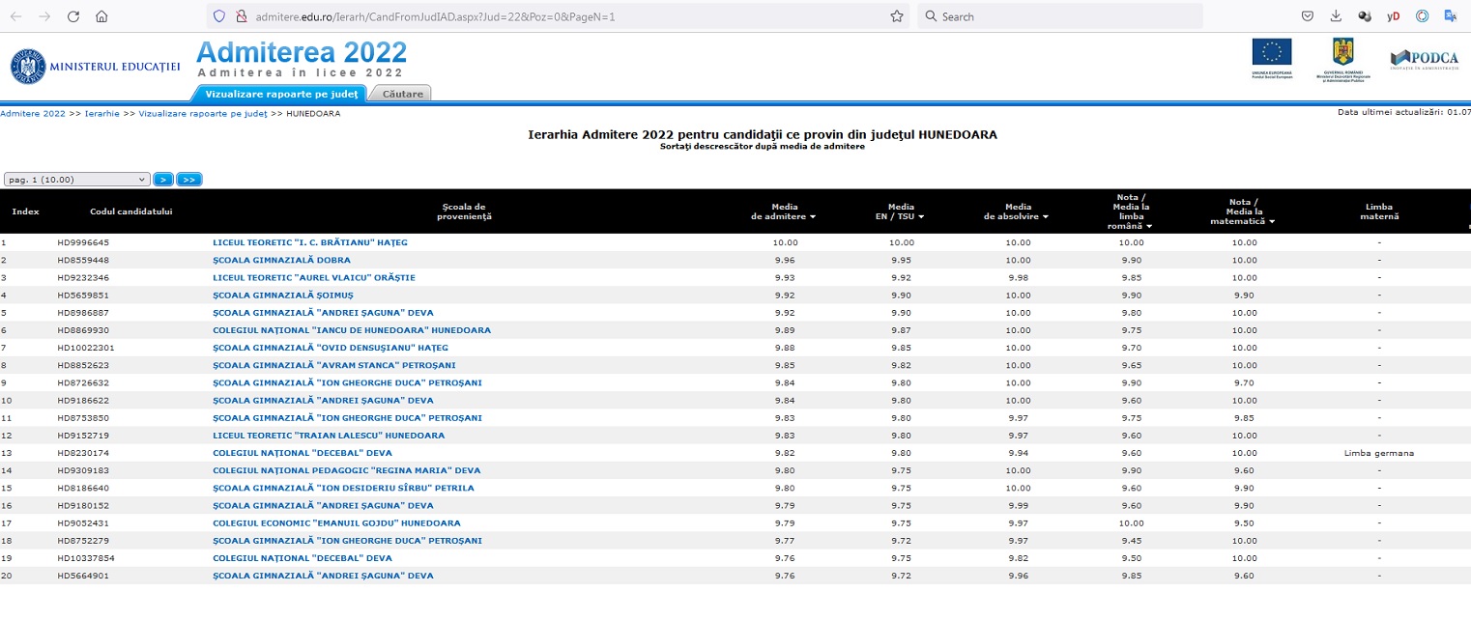
Task: Select Vizualizare rapoarte pe județ tab
Action: [281, 94]
